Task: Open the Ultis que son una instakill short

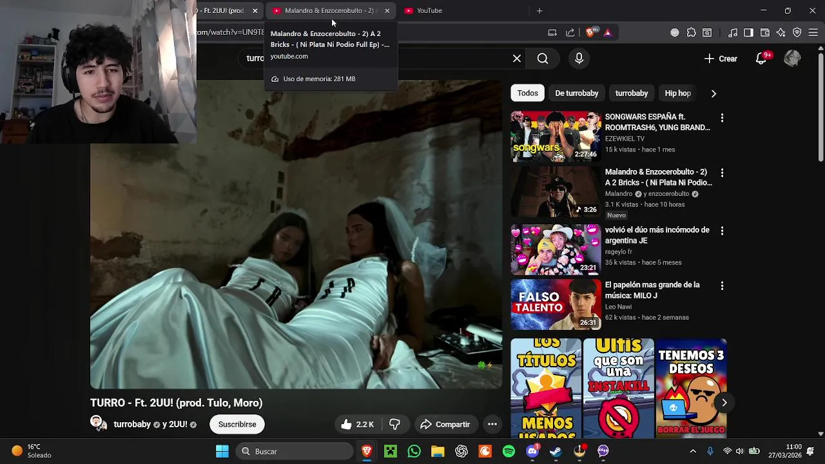Action: click(x=618, y=387)
